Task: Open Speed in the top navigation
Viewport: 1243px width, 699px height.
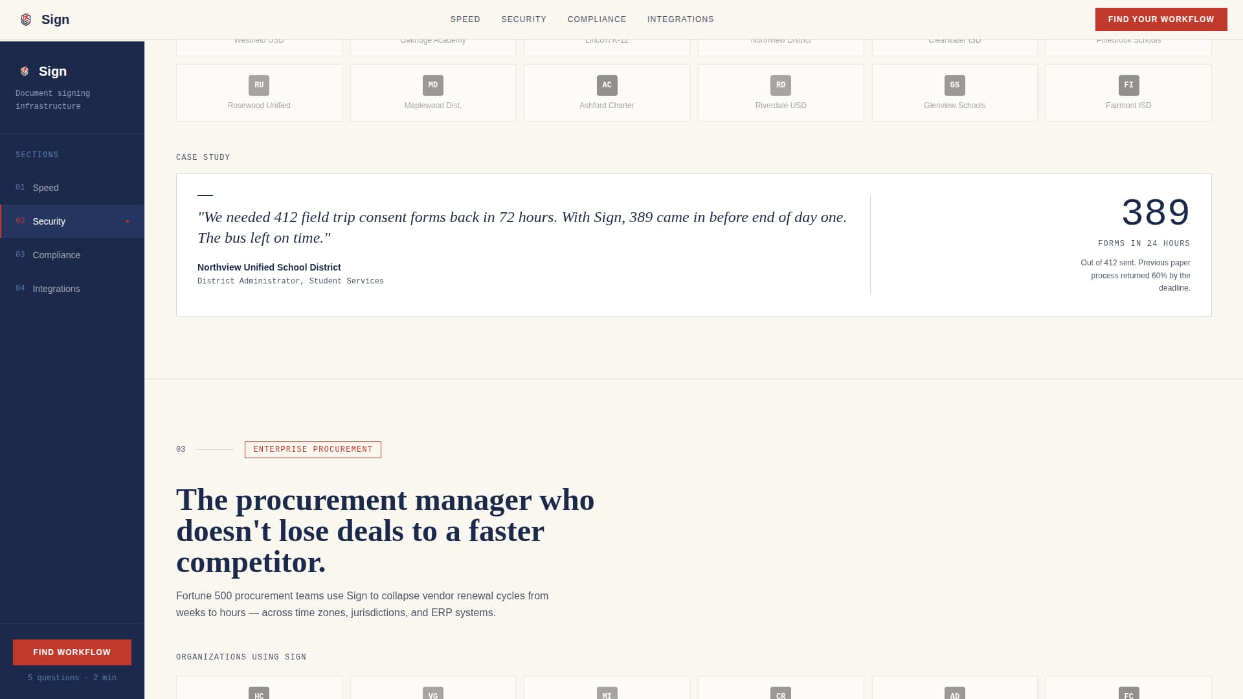Action: tap(465, 19)
